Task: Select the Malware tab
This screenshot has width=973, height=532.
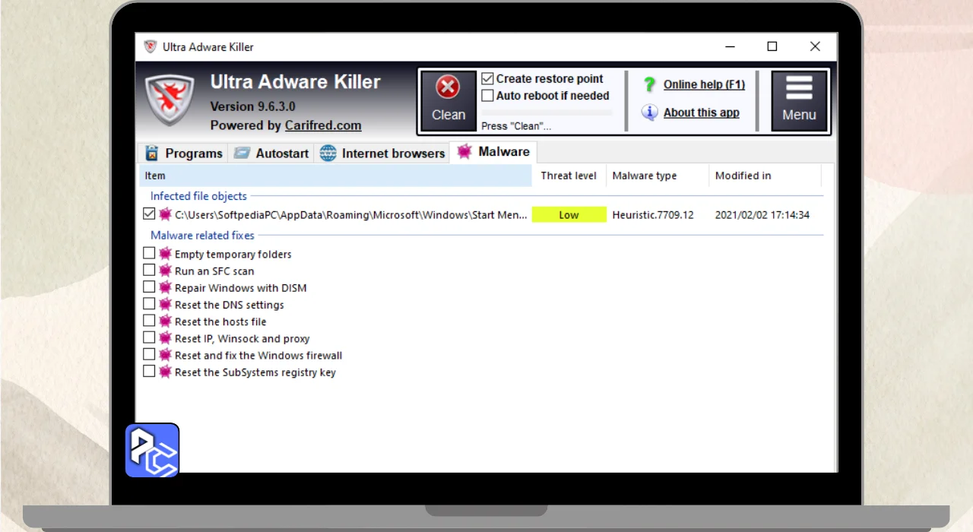Action: click(x=493, y=152)
